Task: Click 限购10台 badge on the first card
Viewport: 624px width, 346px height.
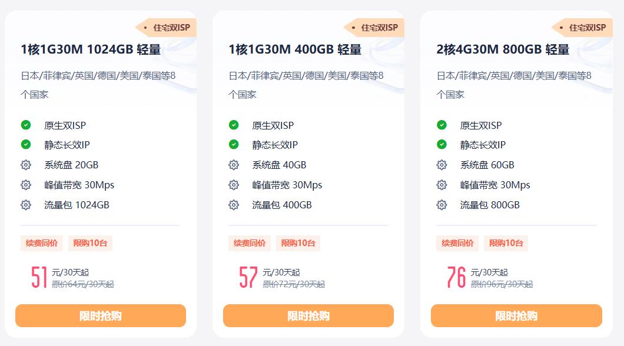Action: 90,243
